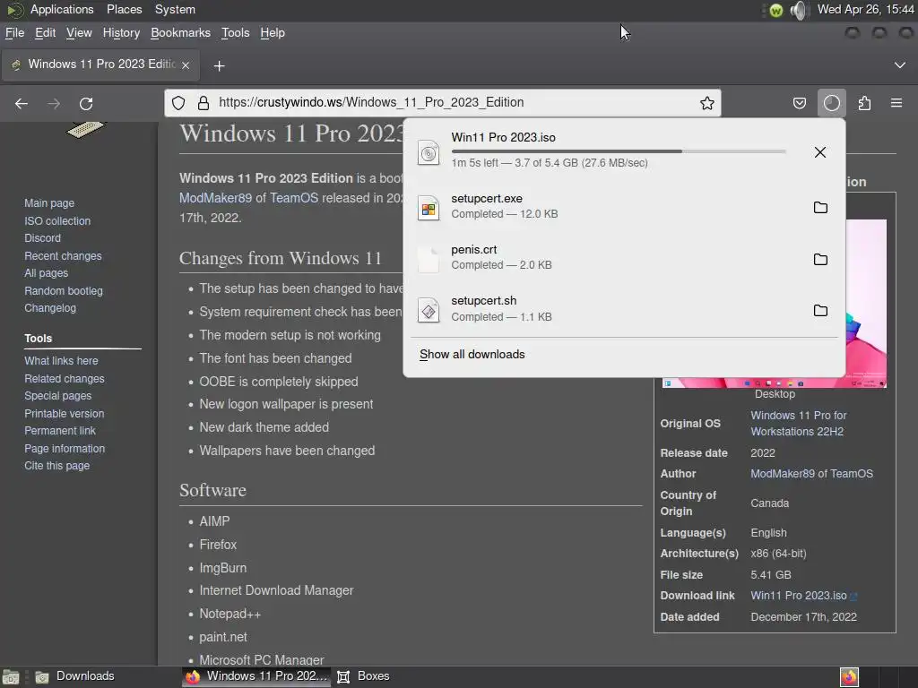
Task: Click the setupcert.sh script icon
Action: point(429,311)
